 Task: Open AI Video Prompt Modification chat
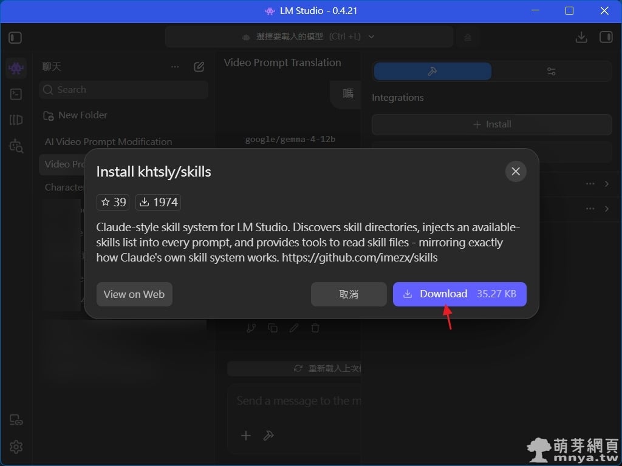tap(108, 142)
